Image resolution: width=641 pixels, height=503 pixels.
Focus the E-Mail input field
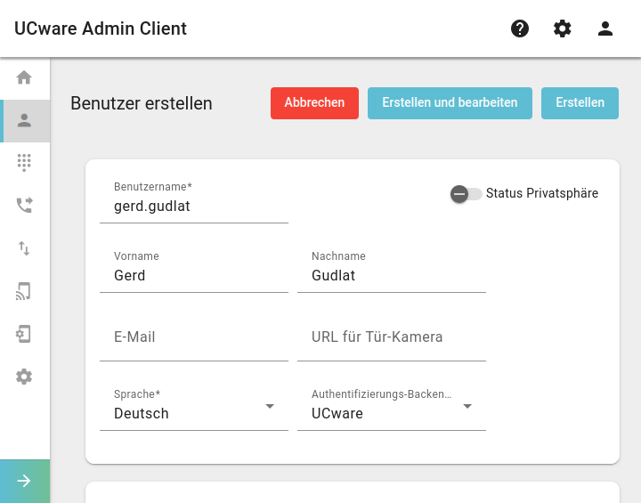(x=194, y=338)
